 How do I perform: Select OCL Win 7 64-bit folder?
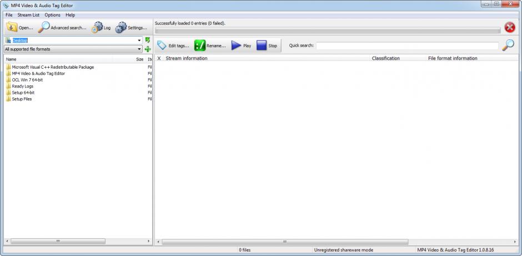(x=24, y=80)
